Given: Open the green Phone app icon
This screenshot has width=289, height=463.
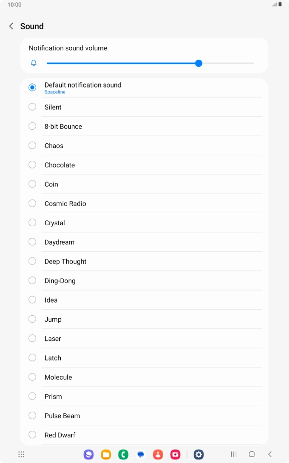Looking at the screenshot, I should pyautogui.click(x=123, y=454).
